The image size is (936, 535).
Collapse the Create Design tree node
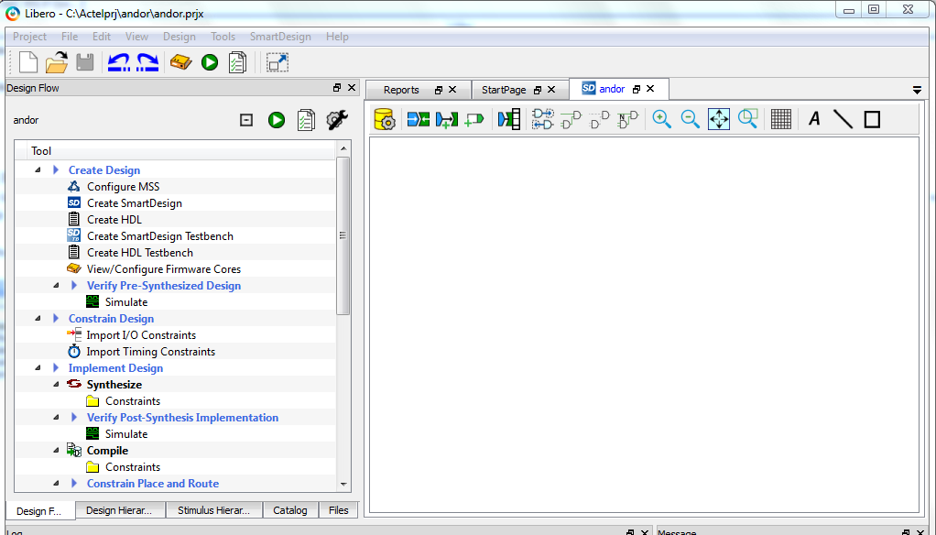point(38,170)
